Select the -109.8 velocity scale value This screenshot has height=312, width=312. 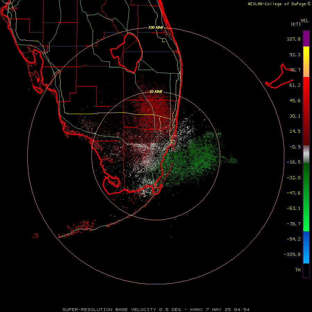tap(292, 254)
